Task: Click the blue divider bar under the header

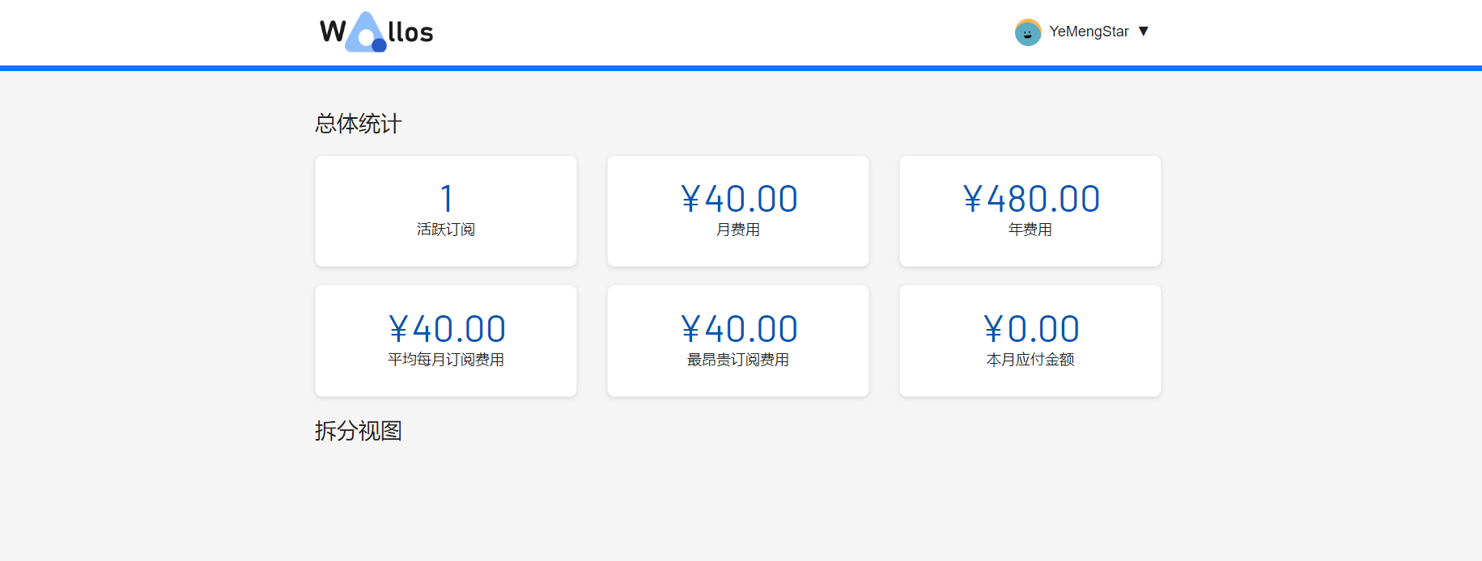Action: 741,68
